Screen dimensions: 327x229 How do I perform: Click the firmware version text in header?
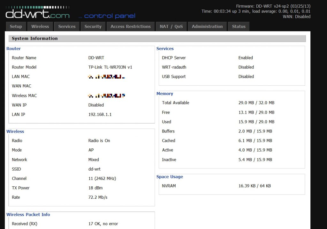273,6
